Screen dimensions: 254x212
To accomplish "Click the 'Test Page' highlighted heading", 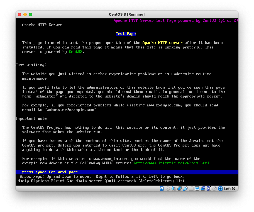I will click(126, 34).
